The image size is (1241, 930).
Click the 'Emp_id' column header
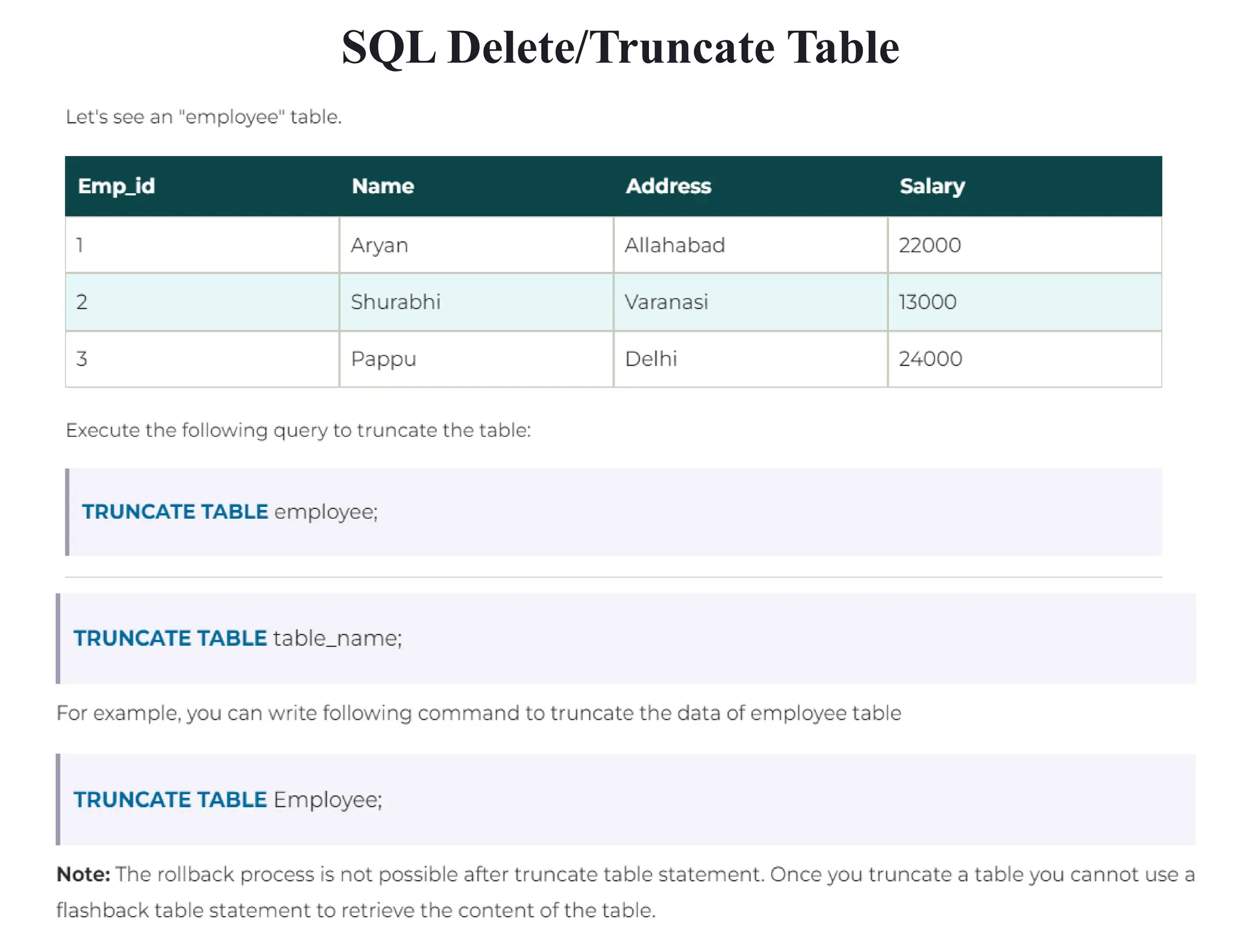point(202,186)
